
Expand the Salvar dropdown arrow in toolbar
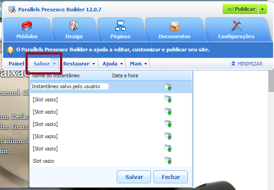tap(55, 64)
